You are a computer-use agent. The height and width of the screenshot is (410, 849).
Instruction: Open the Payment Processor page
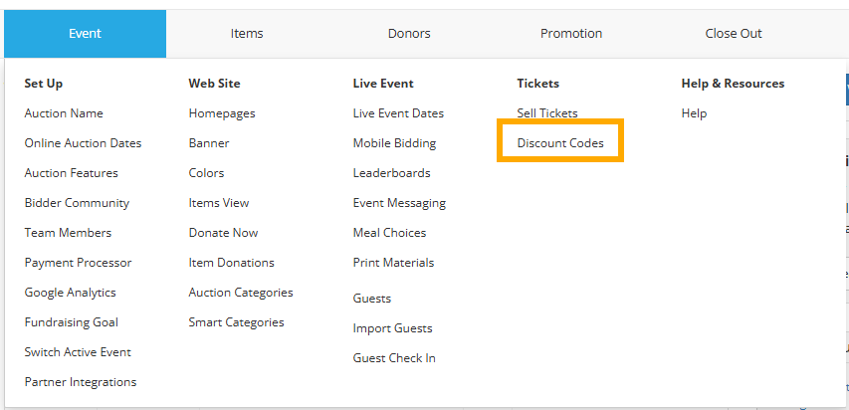point(78,263)
